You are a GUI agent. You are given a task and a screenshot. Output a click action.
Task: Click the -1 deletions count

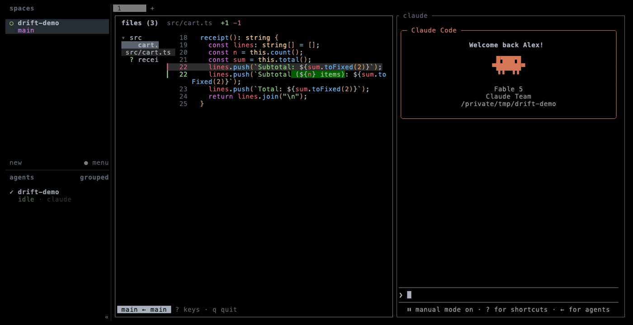(237, 23)
